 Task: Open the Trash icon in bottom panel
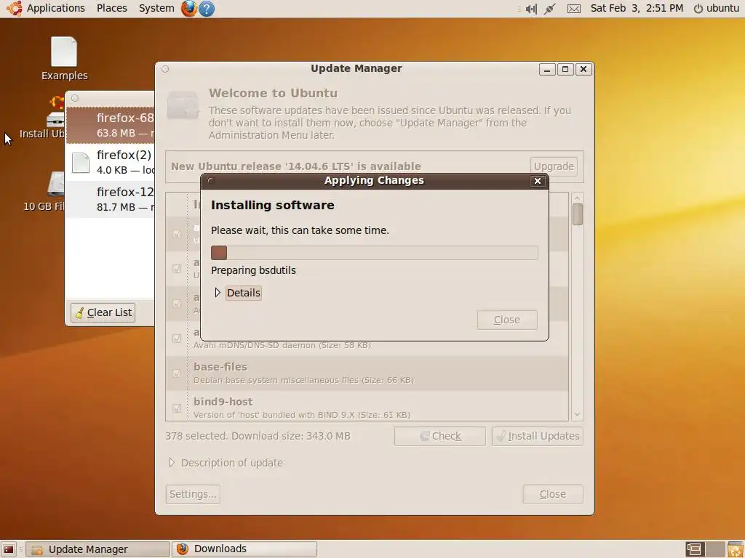(x=735, y=549)
